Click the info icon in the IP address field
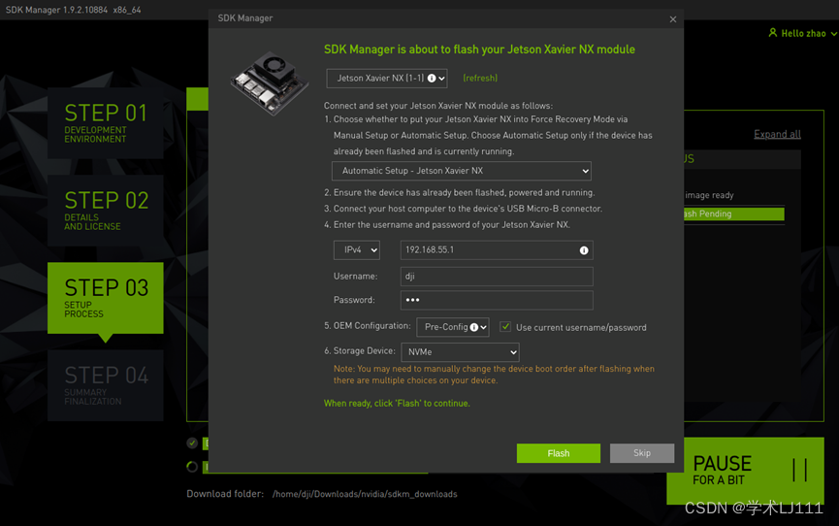Screen dimensions: 839x526 pos(584,250)
